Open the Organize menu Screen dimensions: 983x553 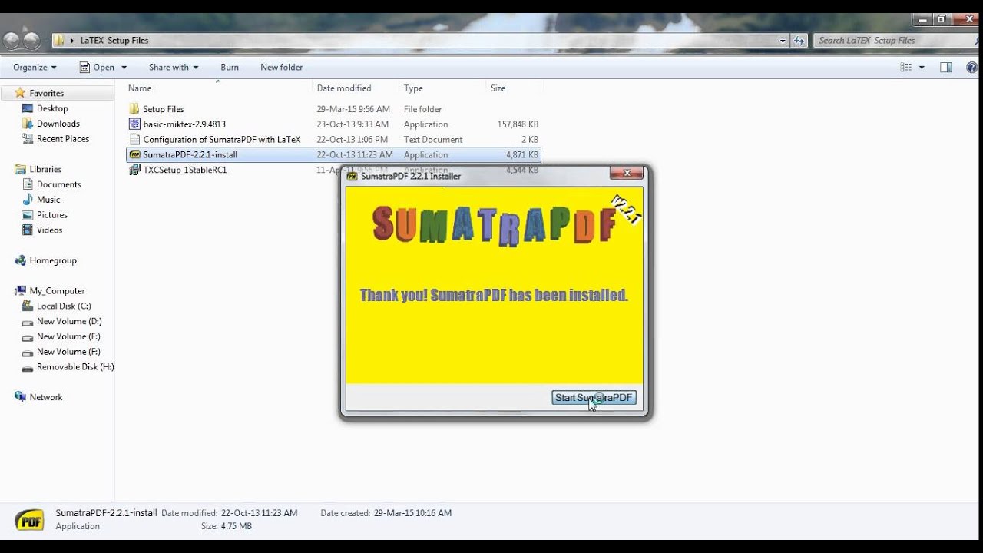35,68
